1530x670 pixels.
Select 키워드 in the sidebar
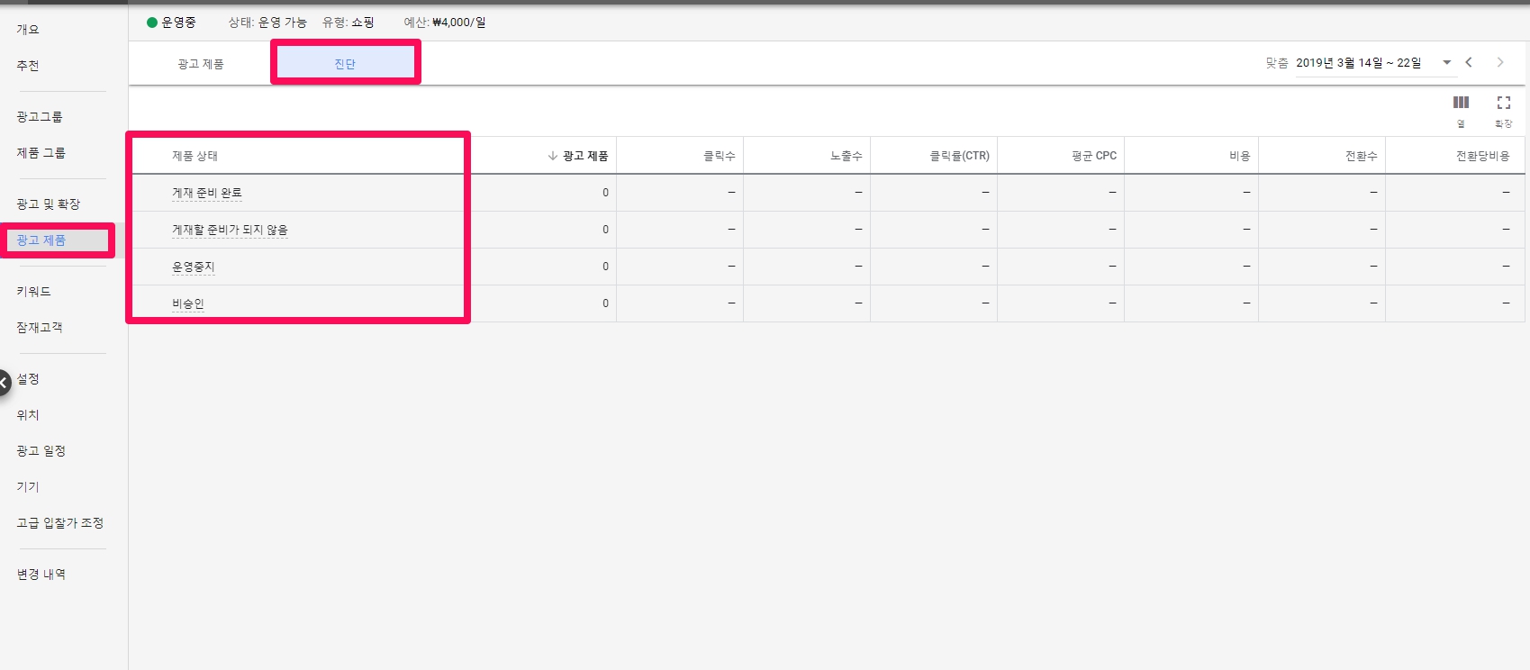point(34,292)
